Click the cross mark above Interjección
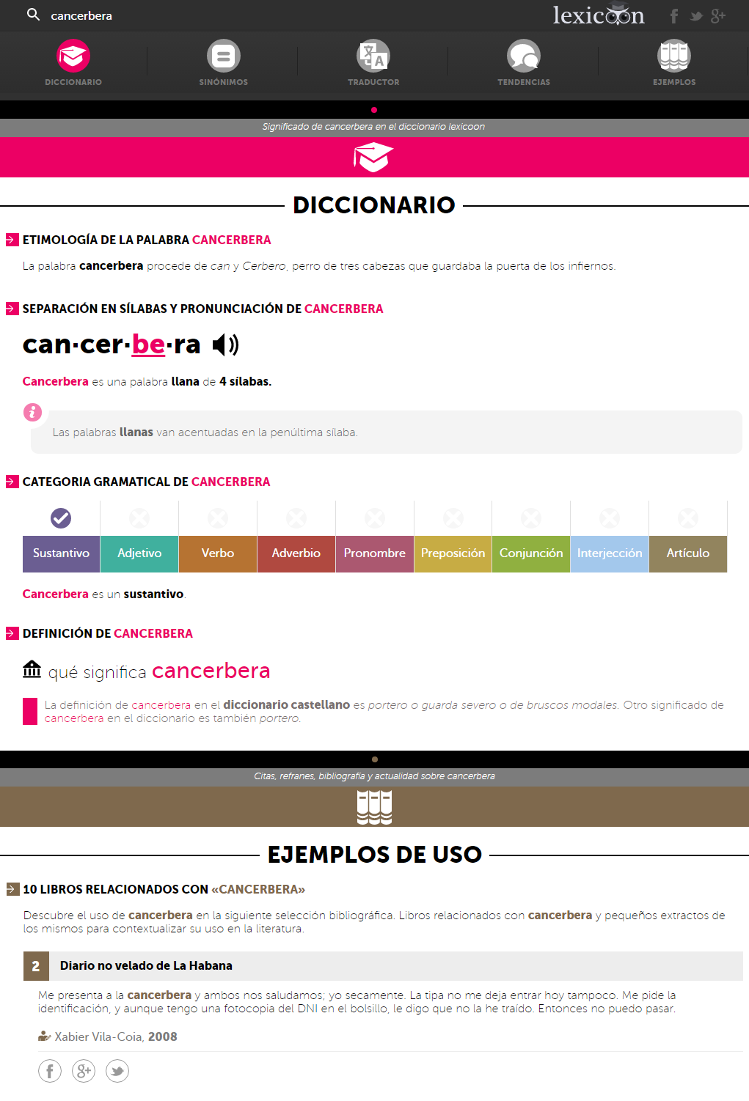Image resolution: width=749 pixels, height=1101 pixels. pos(610,518)
